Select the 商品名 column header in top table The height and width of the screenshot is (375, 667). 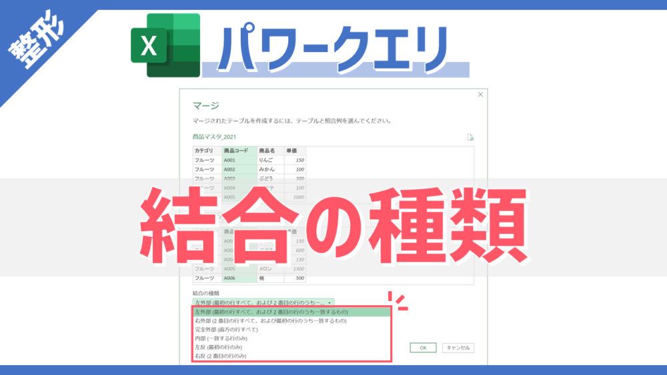click(271, 151)
